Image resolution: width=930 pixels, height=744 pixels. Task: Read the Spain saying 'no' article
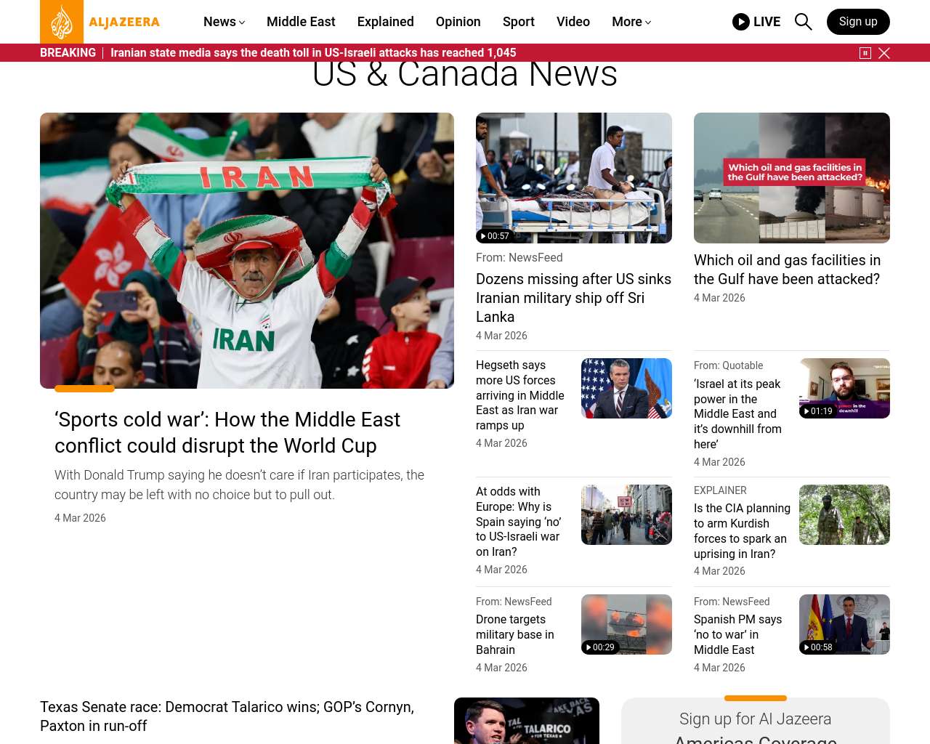click(x=519, y=522)
